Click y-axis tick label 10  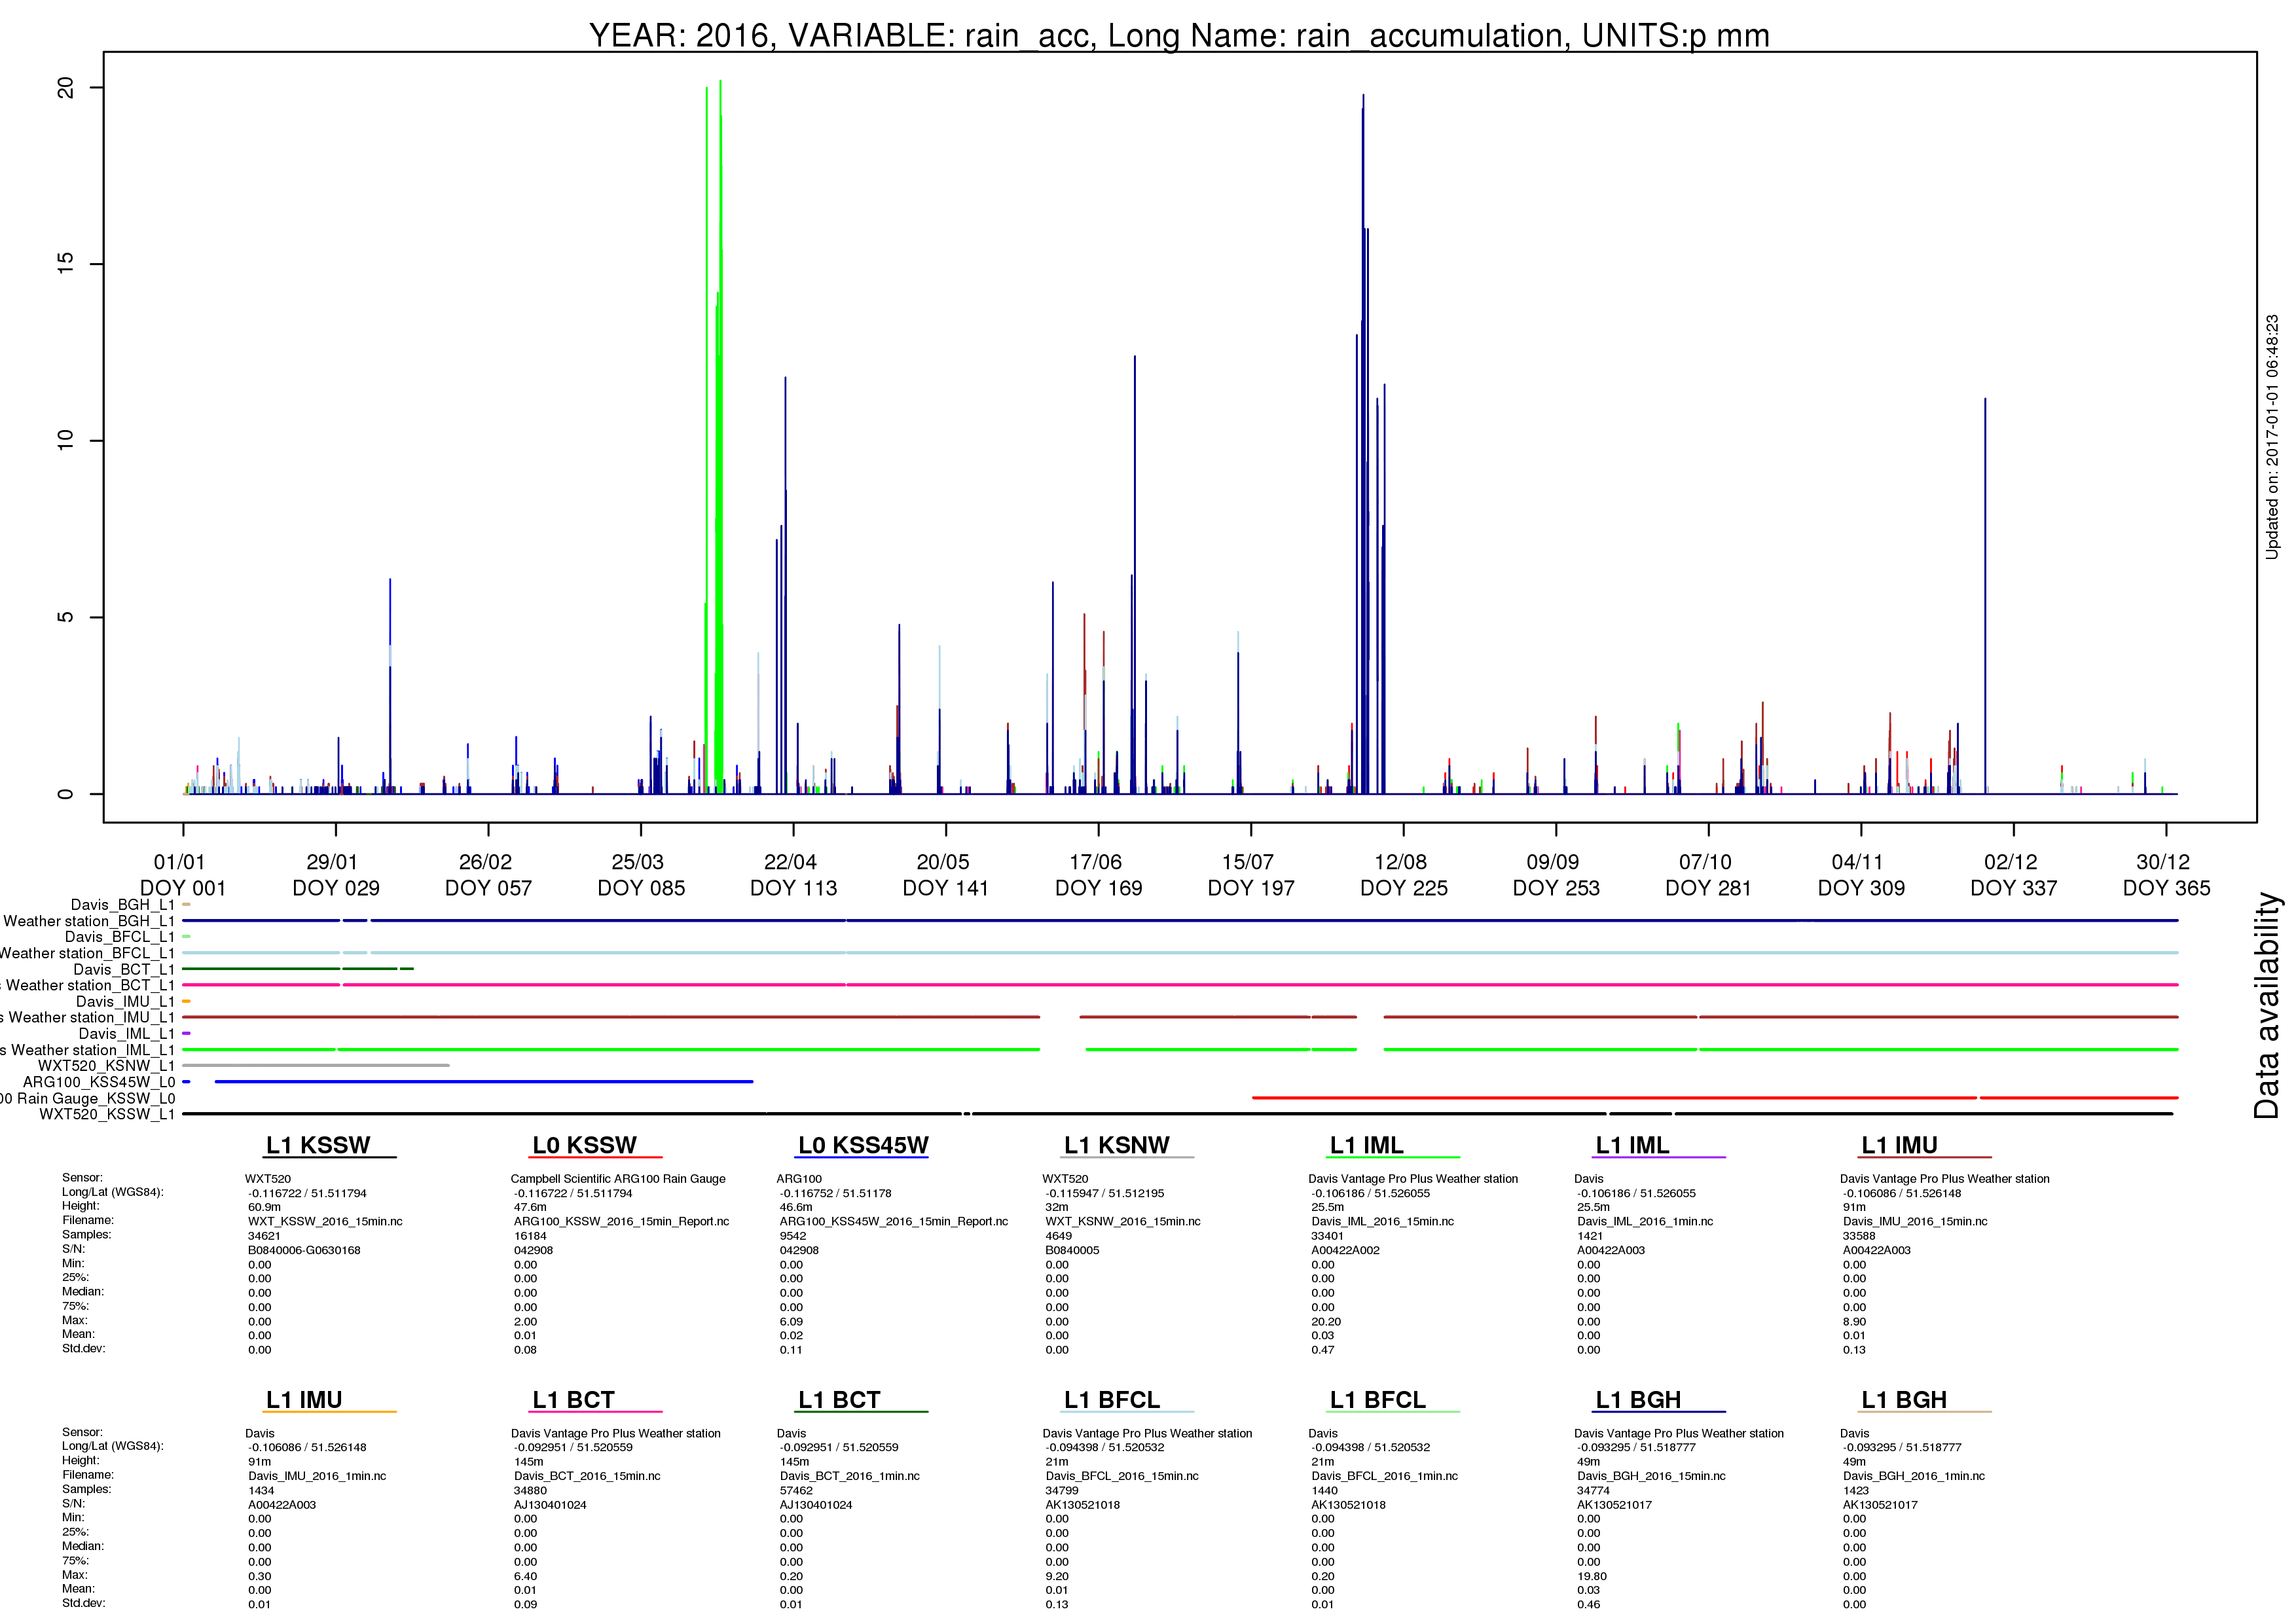coord(66,440)
